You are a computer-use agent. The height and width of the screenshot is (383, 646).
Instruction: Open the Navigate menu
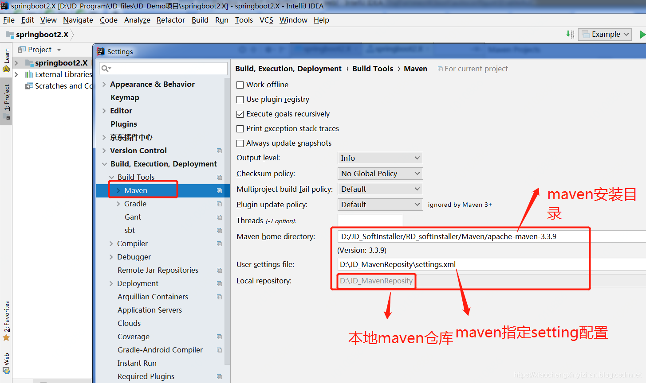[x=78, y=20]
